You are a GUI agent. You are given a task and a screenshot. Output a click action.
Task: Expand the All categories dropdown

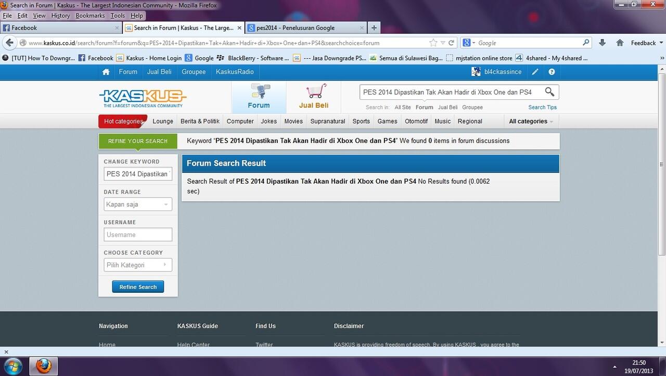tap(531, 121)
